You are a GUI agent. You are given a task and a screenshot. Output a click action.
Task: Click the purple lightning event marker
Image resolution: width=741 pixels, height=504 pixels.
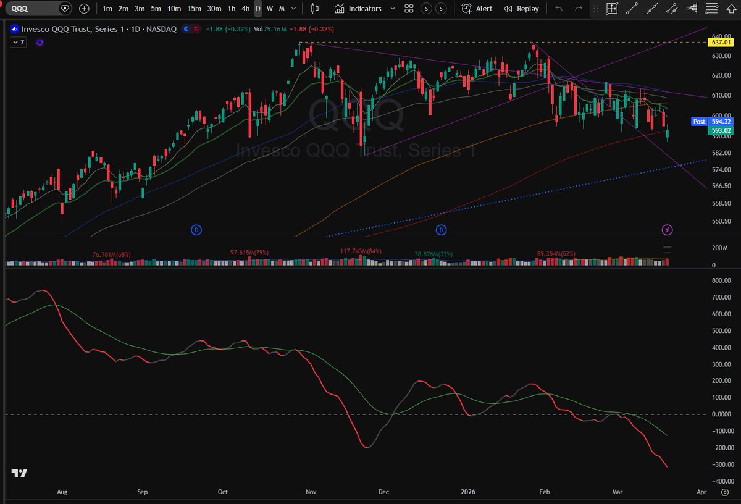click(667, 230)
